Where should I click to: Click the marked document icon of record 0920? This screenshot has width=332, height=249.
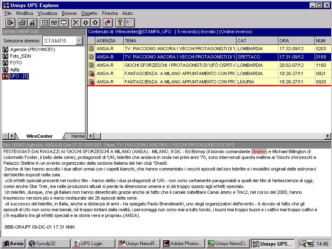[91, 82]
